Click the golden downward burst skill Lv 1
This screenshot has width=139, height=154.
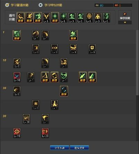[x=55, y=105]
